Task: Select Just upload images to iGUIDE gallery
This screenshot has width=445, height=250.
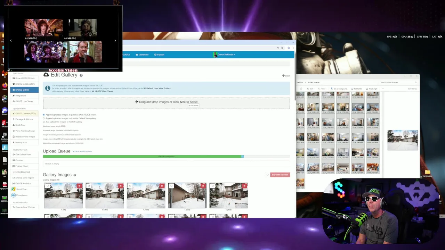Action: point(44,122)
